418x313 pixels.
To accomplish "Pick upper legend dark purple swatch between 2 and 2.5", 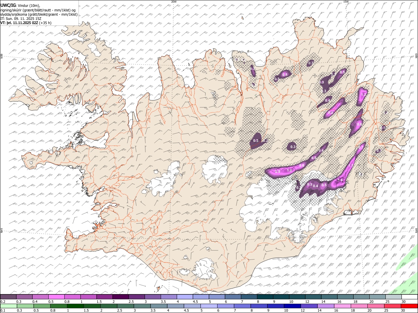I will click(121, 297).
